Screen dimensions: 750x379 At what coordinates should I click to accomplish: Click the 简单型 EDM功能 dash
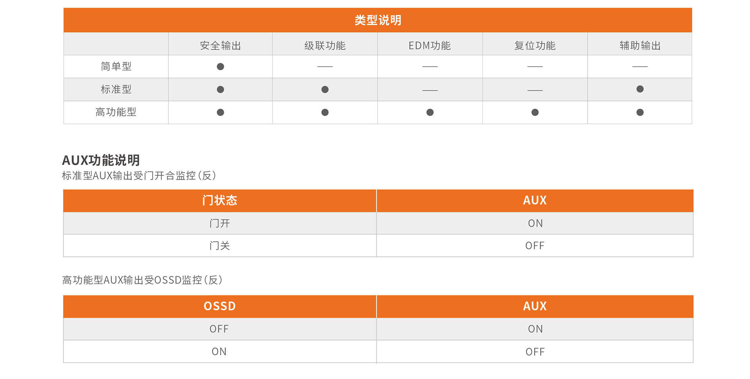pyautogui.click(x=430, y=67)
